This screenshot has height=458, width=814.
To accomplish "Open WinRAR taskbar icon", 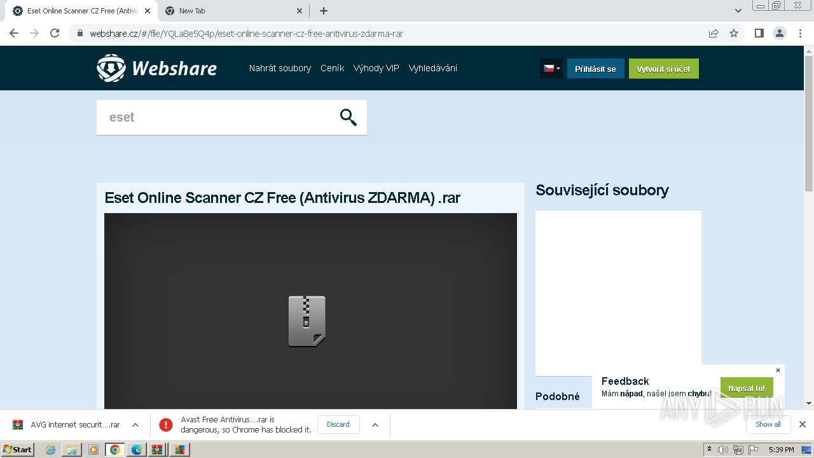I will [158, 450].
